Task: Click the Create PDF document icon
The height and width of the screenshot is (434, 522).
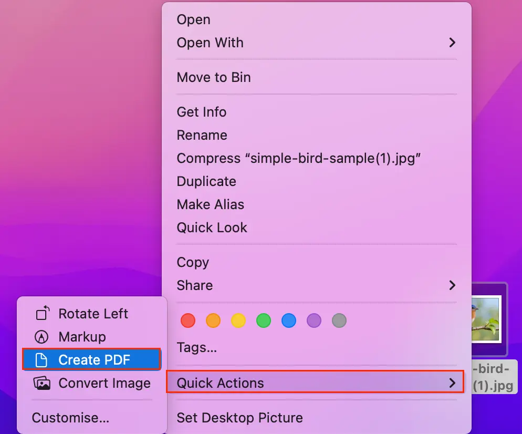Action: click(41, 360)
